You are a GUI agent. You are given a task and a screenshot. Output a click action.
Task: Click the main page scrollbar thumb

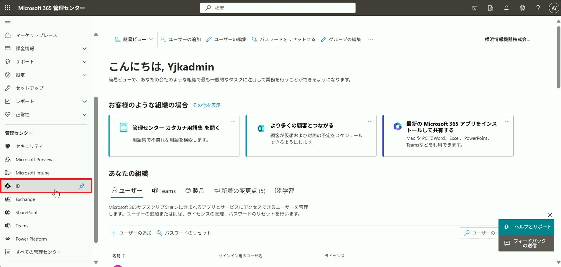point(558,57)
